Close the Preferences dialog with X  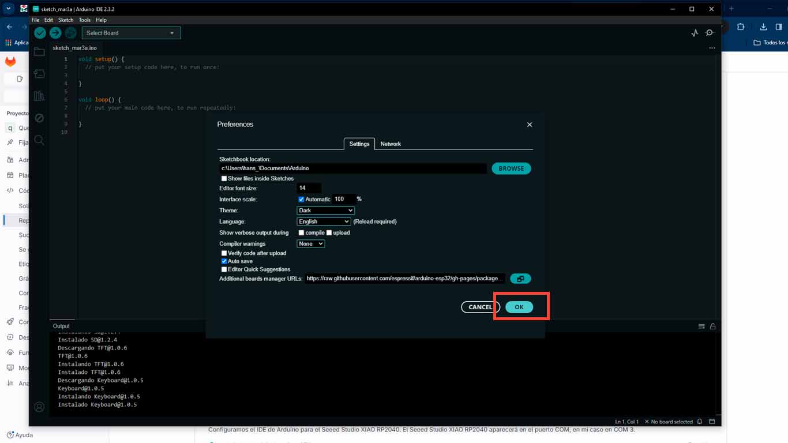pyautogui.click(x=530, y=125)
